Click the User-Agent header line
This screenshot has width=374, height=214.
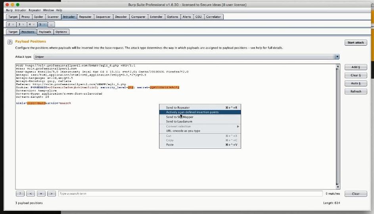coord(102,72)
